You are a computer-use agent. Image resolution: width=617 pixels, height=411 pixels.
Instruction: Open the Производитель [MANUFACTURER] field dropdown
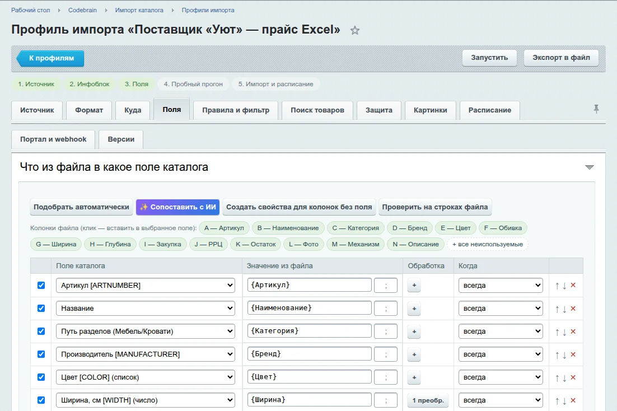(146, 354)
